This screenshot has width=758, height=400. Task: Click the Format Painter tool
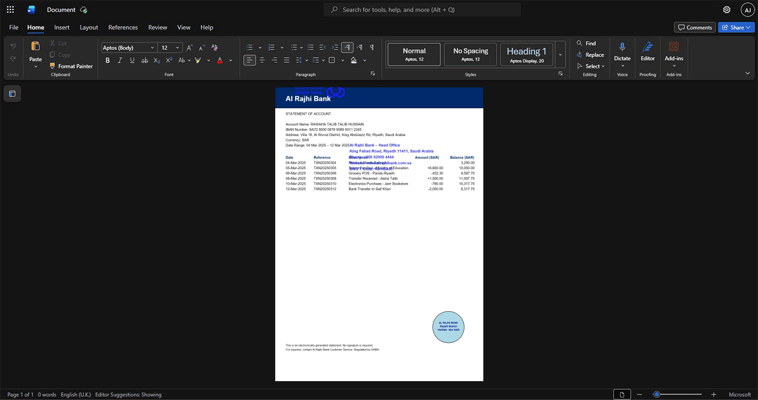click(71, 66)
